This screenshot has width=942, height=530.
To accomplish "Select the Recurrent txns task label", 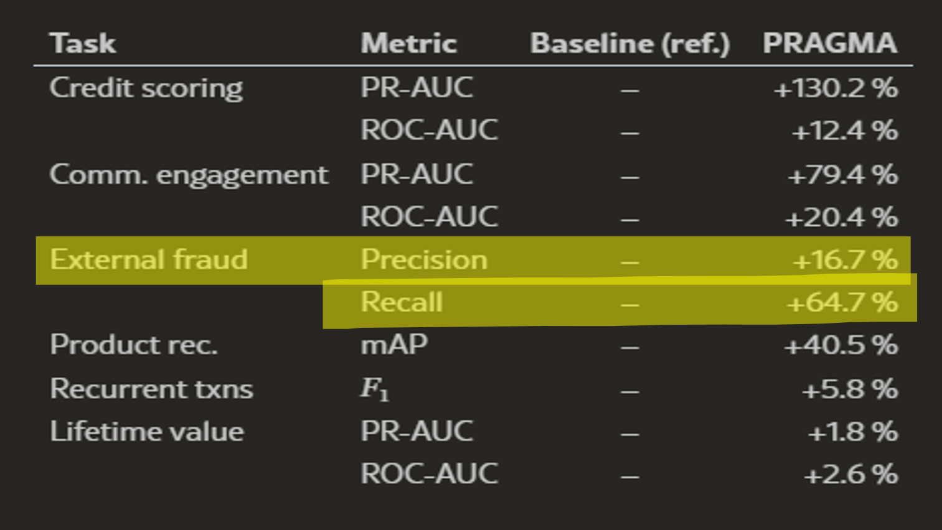I will [x=151, y=389].
